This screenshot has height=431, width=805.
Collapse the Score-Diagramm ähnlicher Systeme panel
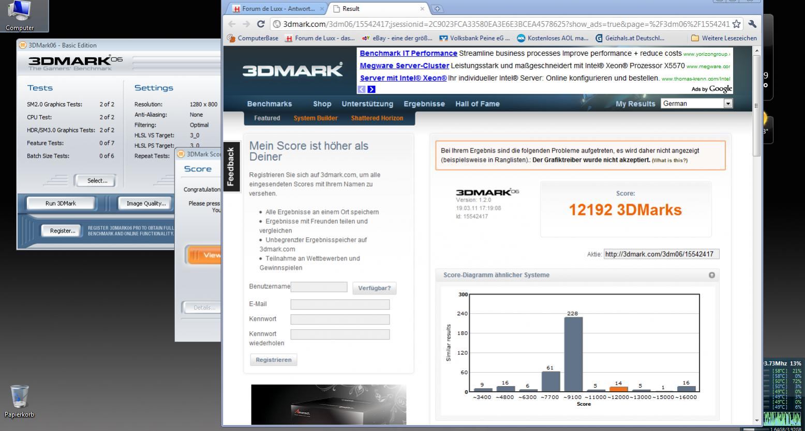point(712,275)
